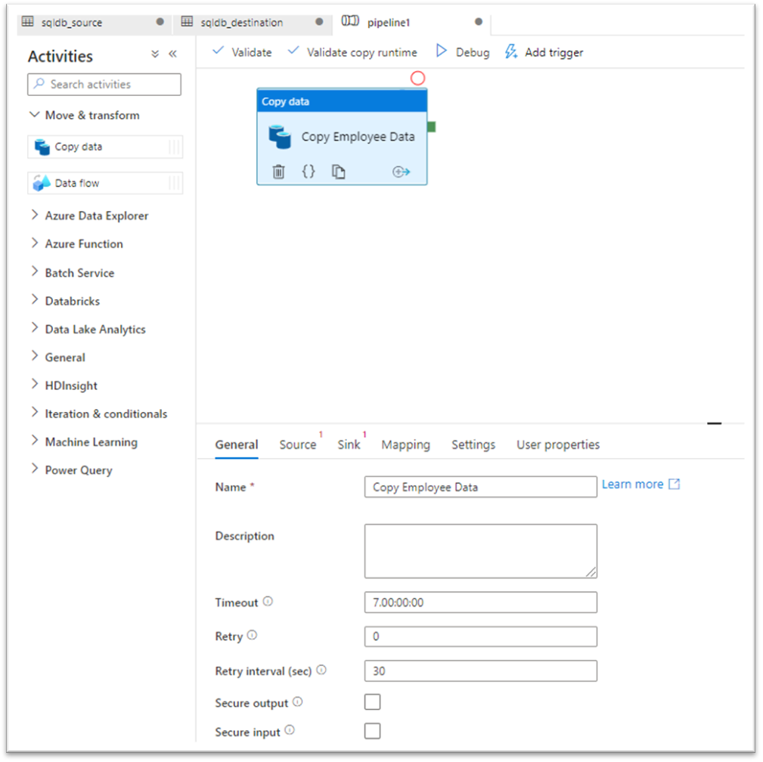Image resolution: width=763 pixels, height=762 pixels.
Task: Open the code view using braces icon
Action: click(308, 172)
